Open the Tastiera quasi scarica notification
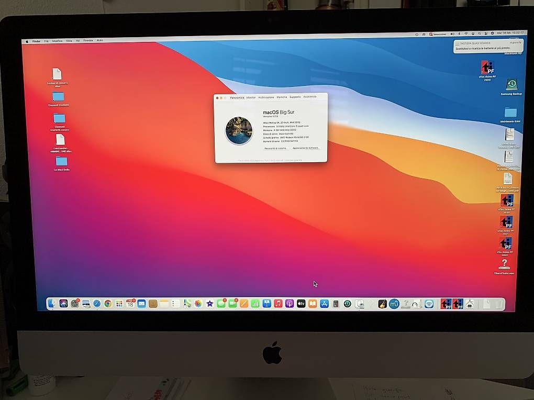 pyautogui.click(x=488, y=46)
